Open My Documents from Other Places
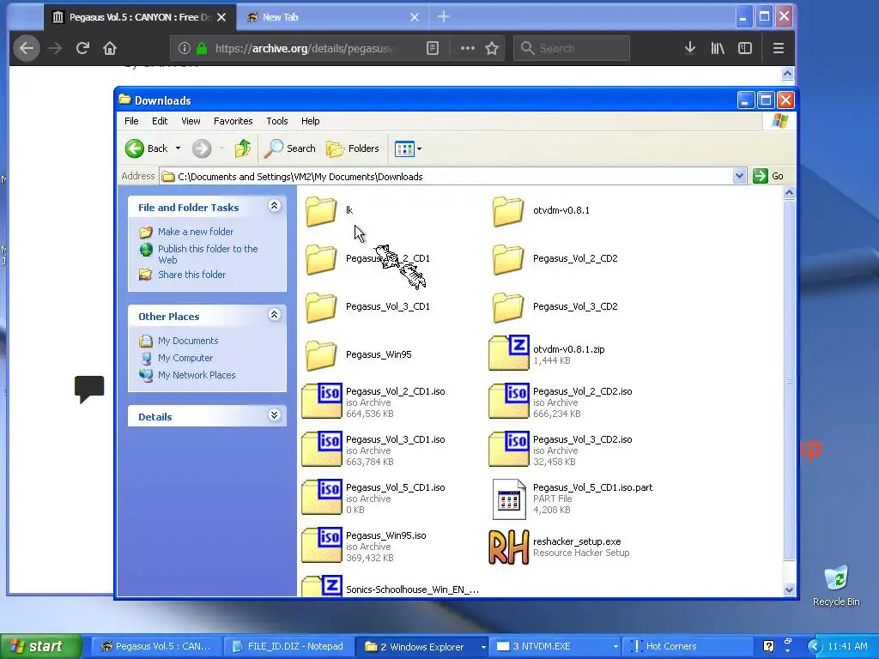This screenshot has width=879, height=659. click(188, 341)
